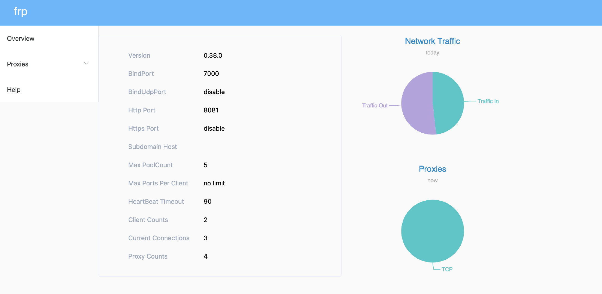Viewport: 602px width, 294px height.
Task: Click the Current Connections label
Action: click(x=159, y=238)
